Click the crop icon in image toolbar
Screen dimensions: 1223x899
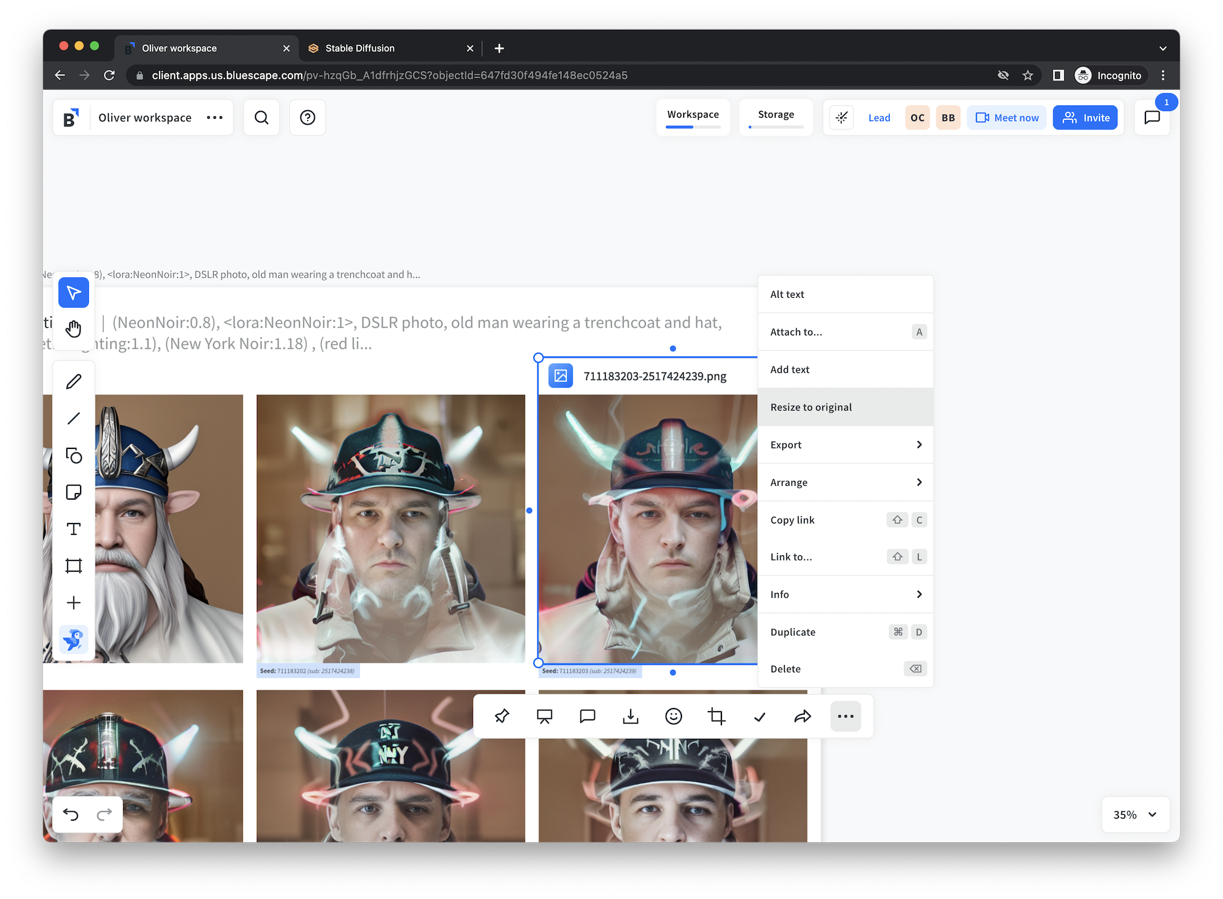pyautogui.click(x=716, y=716)
